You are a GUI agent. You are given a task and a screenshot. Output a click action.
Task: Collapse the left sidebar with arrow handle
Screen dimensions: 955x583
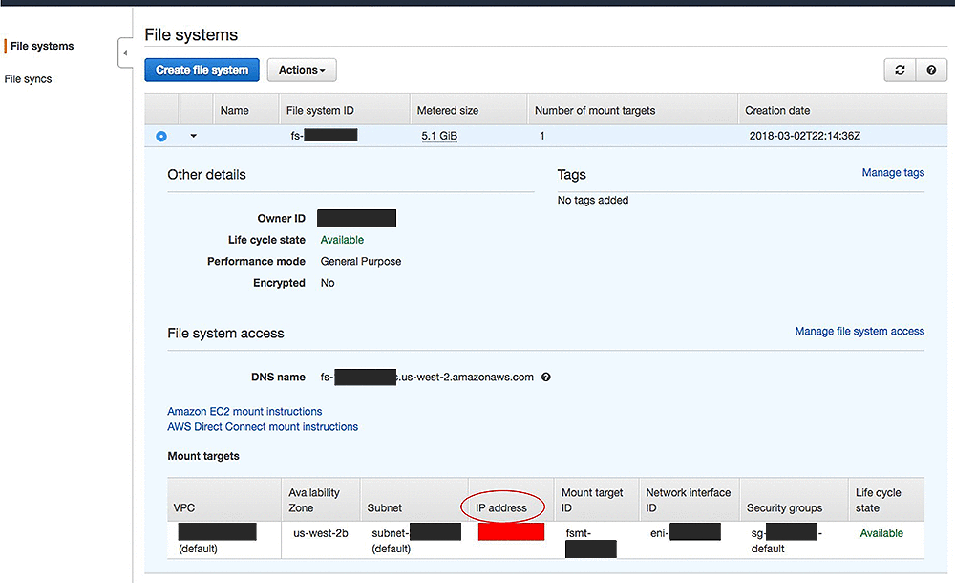125,54
